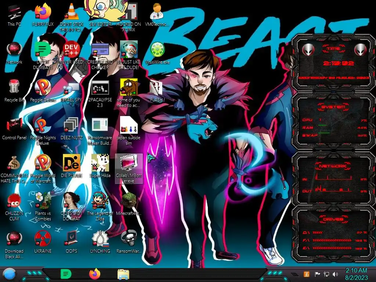Click the NETWORK widget header

(333, 166)
